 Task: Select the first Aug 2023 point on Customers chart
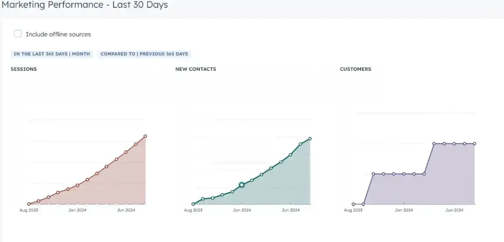click(x=353, y=204)
